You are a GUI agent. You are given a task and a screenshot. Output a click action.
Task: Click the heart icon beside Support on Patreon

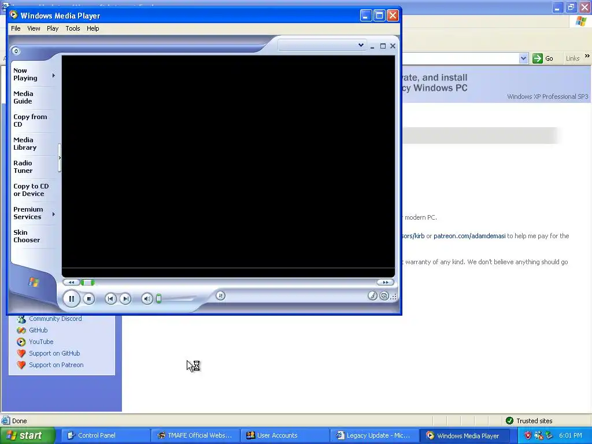pos(21,365)
